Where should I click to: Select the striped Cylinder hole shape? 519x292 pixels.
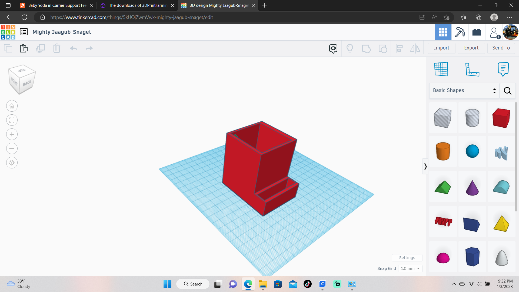[472, 118]
